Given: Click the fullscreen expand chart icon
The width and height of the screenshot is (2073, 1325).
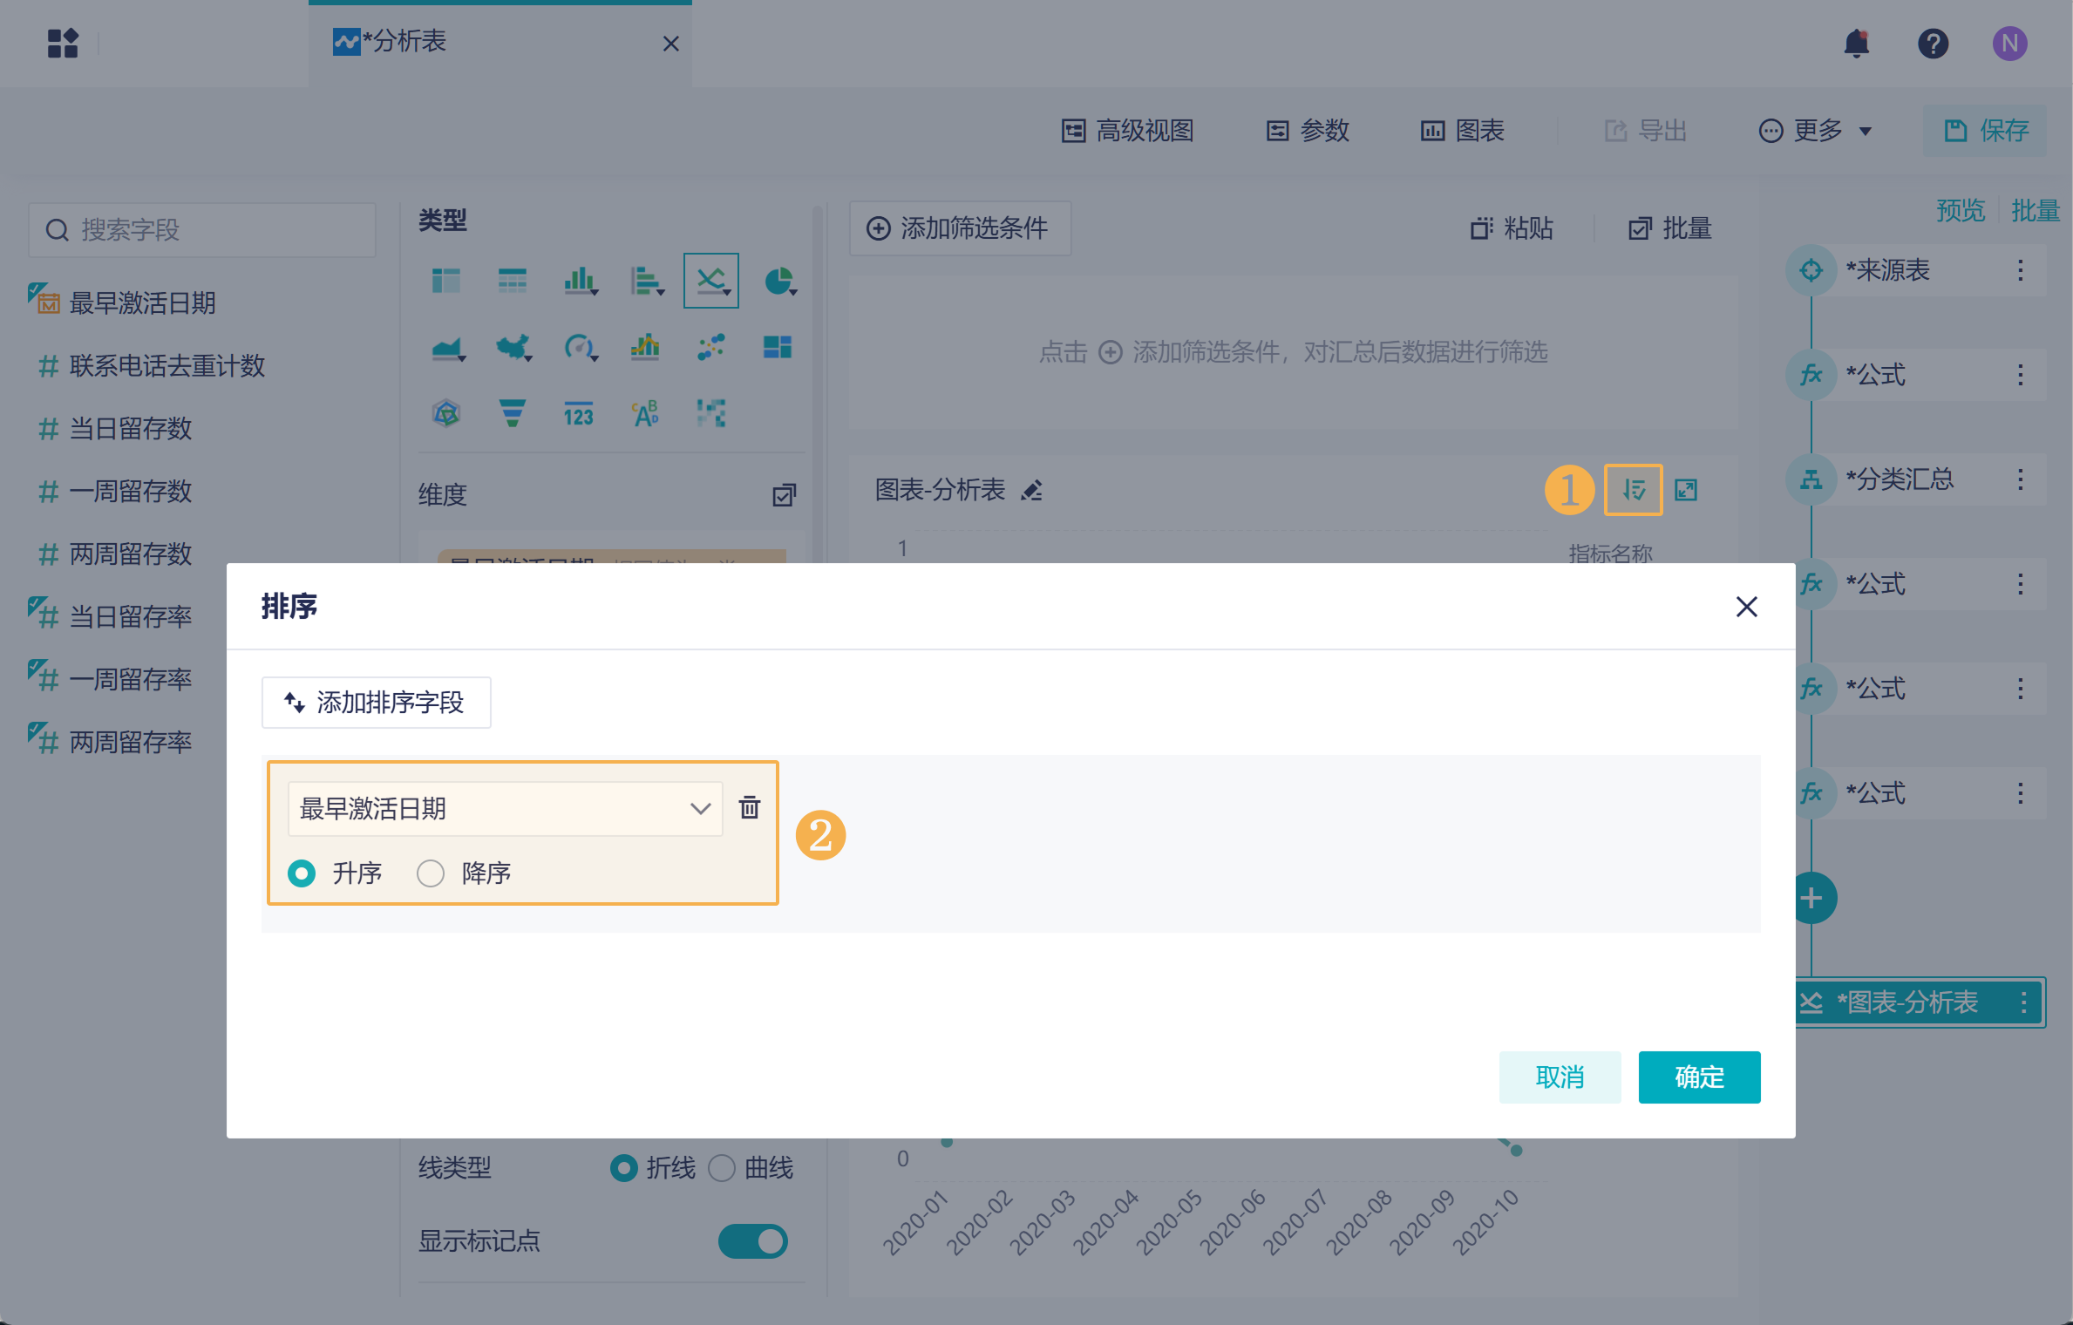Looking at the screenshot, I should click(1686, 490).
